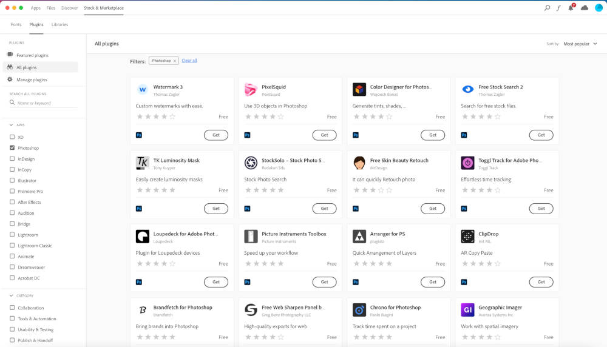Click the PixelSquid plugin icon
This screenshot has height=347, width=607.
251,90
